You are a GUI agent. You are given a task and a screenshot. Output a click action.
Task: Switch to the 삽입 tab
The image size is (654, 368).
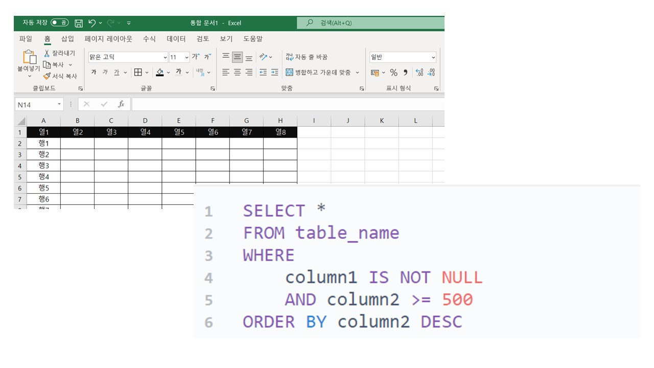click(67, 39)
